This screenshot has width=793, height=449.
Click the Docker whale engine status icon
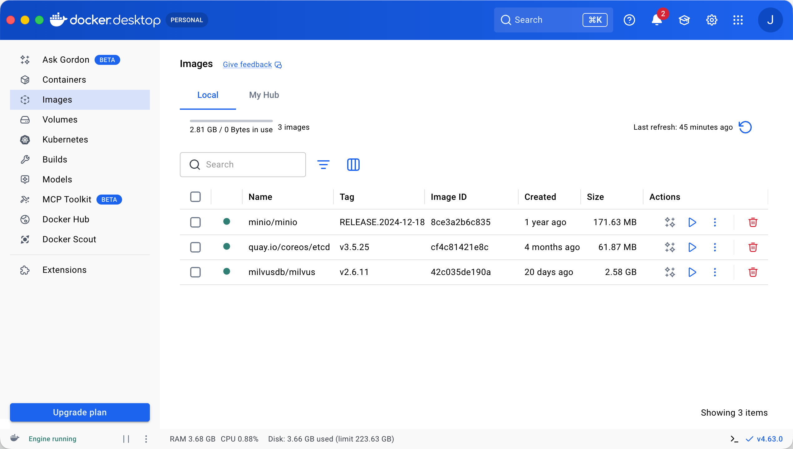15,438
